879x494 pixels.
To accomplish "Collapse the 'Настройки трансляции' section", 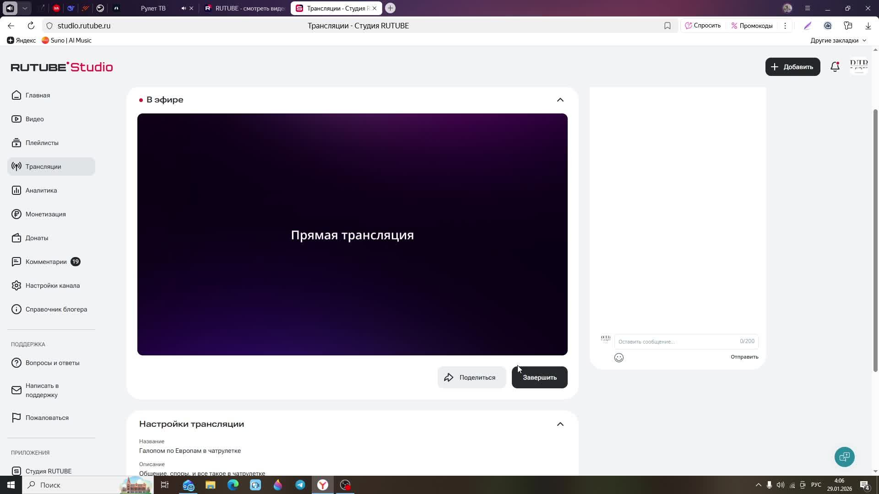I will point(560,424).
